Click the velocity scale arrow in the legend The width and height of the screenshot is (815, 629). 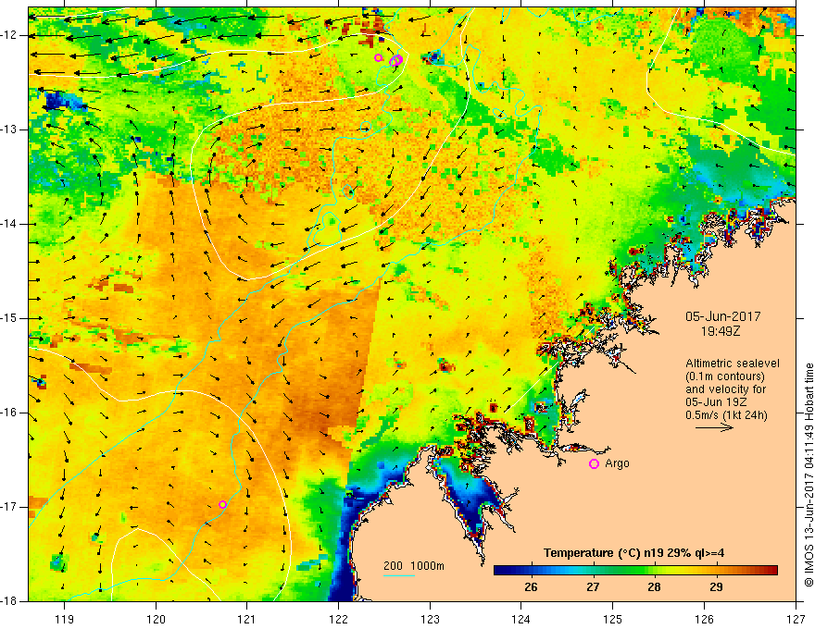(x=714, y=427)
